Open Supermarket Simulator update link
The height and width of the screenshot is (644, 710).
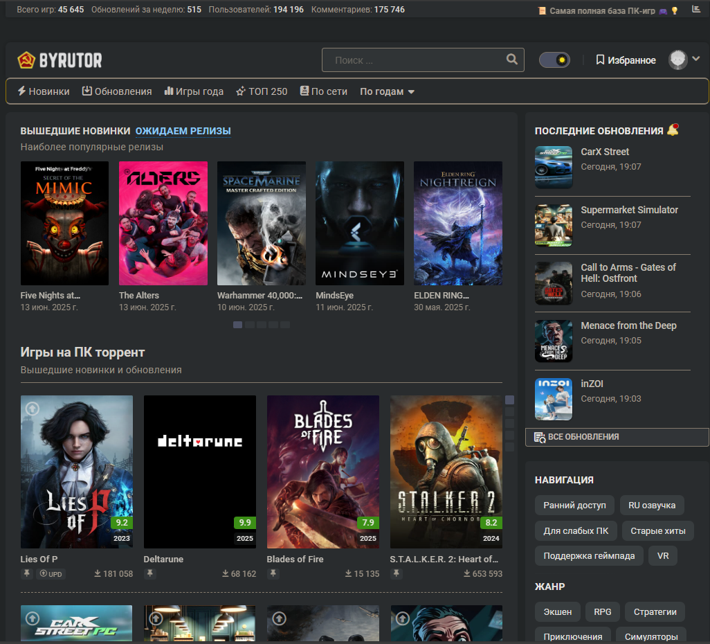coord(630,210)
